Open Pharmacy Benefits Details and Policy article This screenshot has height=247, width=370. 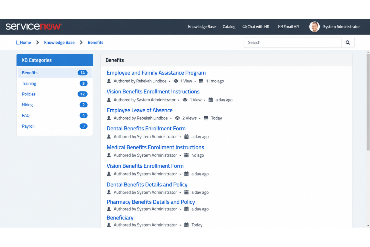click(x=151, y=202)
